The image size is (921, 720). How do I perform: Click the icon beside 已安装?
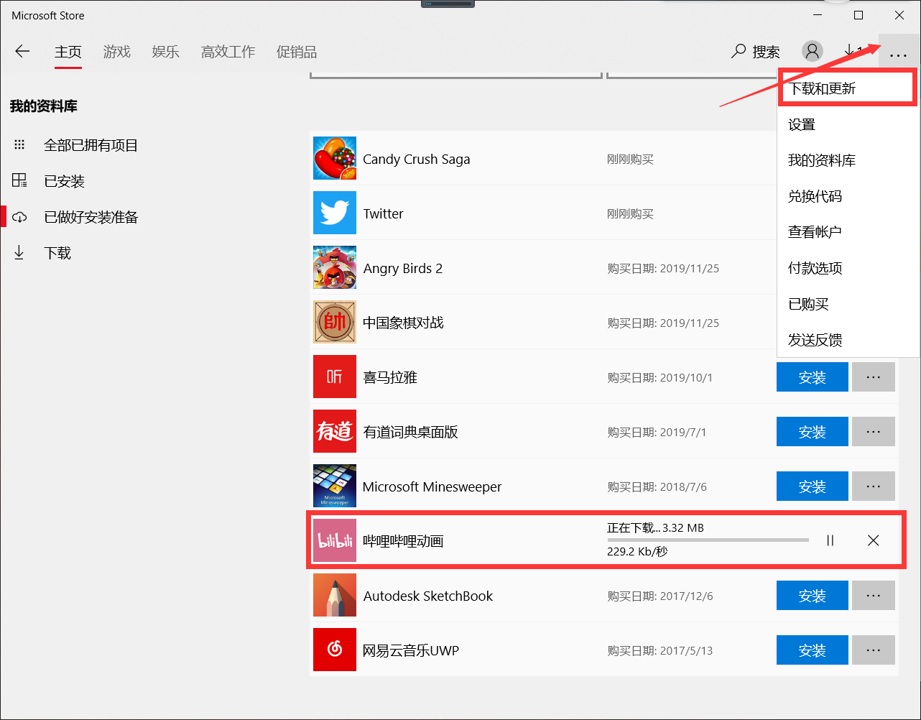coord(19,180)
